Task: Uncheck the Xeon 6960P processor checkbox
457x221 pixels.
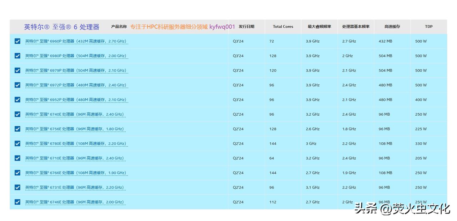Action: (x=17, y=41)
